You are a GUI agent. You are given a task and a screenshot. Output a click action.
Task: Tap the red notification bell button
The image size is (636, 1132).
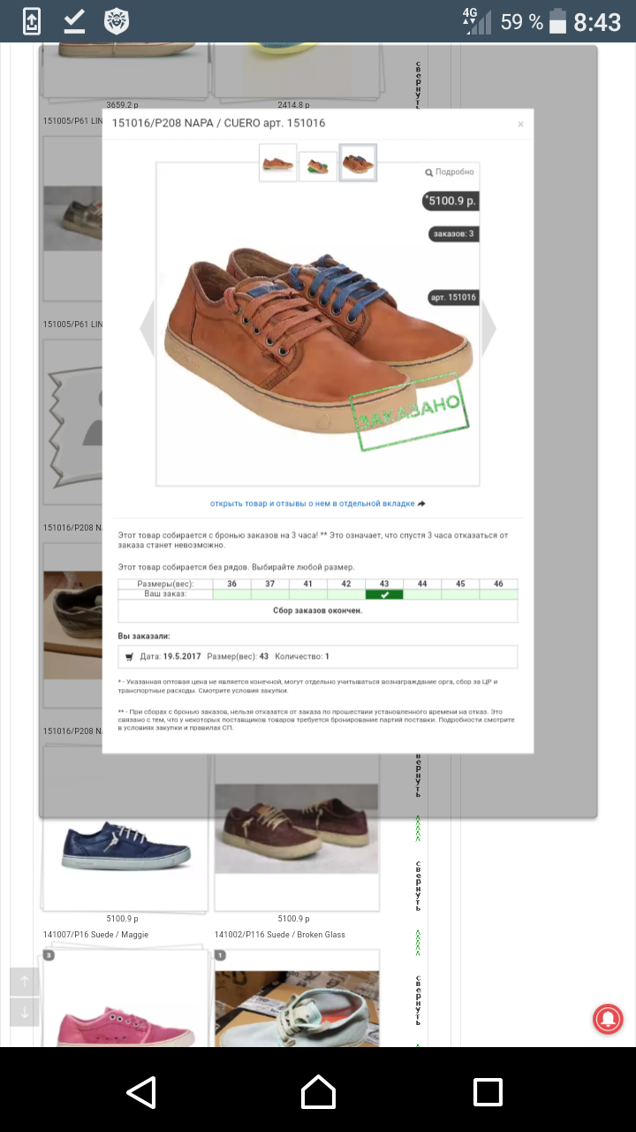[608, 1019]
